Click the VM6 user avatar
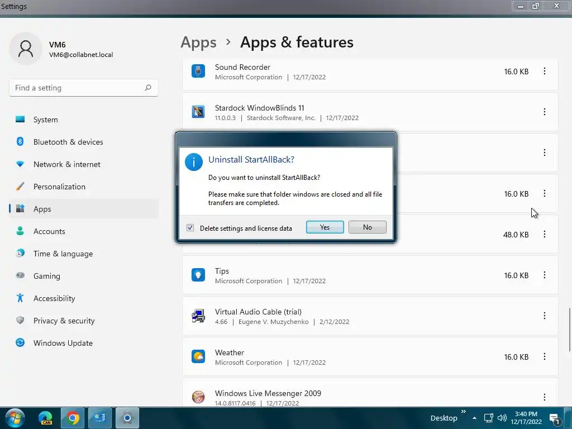The width and height of the screenshot is (572, 429). [x=26, y=49]
